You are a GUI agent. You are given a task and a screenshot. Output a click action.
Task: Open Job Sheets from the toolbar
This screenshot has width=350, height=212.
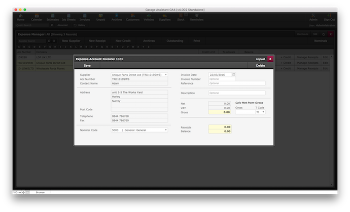(69, 17)
